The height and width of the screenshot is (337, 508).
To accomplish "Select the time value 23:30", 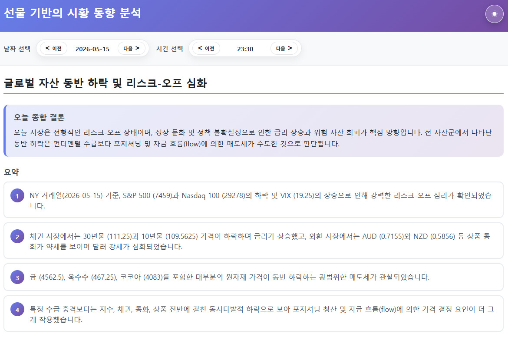I will [245, 49].
